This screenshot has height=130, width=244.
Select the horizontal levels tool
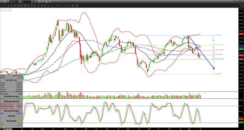[x=32, y=5]
